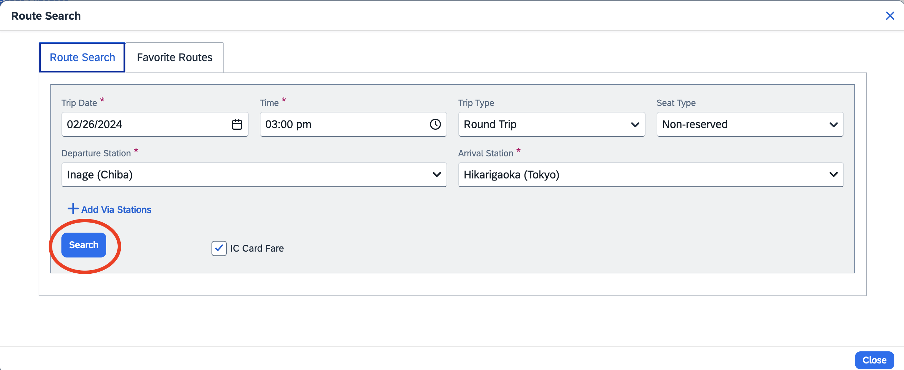Click the Arrival Station chevron arrow
The image size is (904, 370).
(833, 175)
